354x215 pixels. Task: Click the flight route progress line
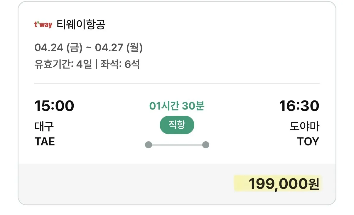coord(177,144)
